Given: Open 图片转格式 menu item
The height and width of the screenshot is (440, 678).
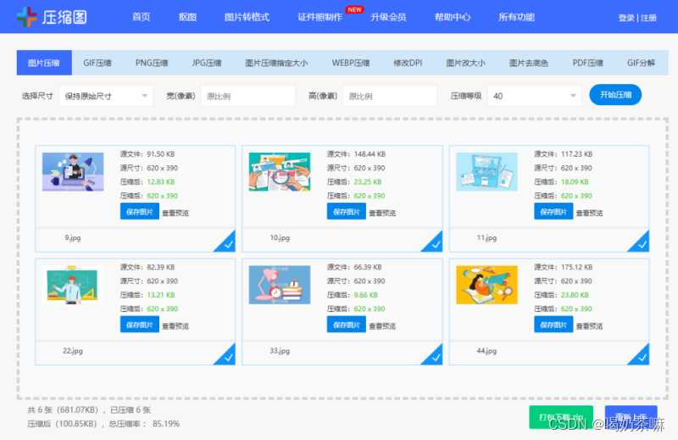Looking at the screenshot, I should [x=247, y=17].
